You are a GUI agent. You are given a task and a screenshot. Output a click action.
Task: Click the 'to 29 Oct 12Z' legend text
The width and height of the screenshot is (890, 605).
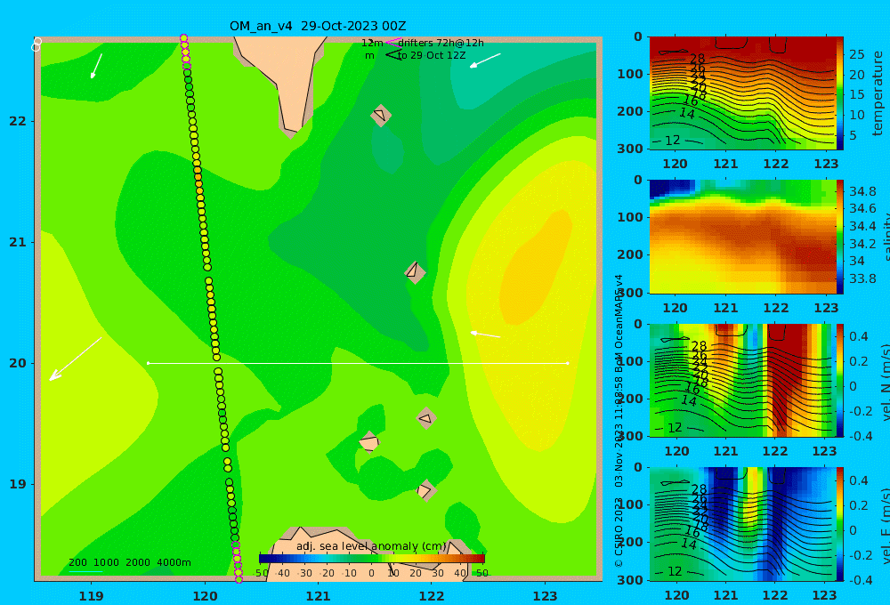point(432,56)
